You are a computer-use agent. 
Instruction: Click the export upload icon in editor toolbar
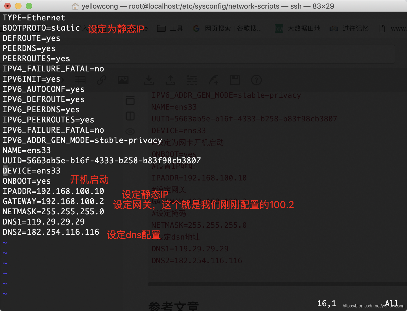pyautogui.click(x=170, y=80)
